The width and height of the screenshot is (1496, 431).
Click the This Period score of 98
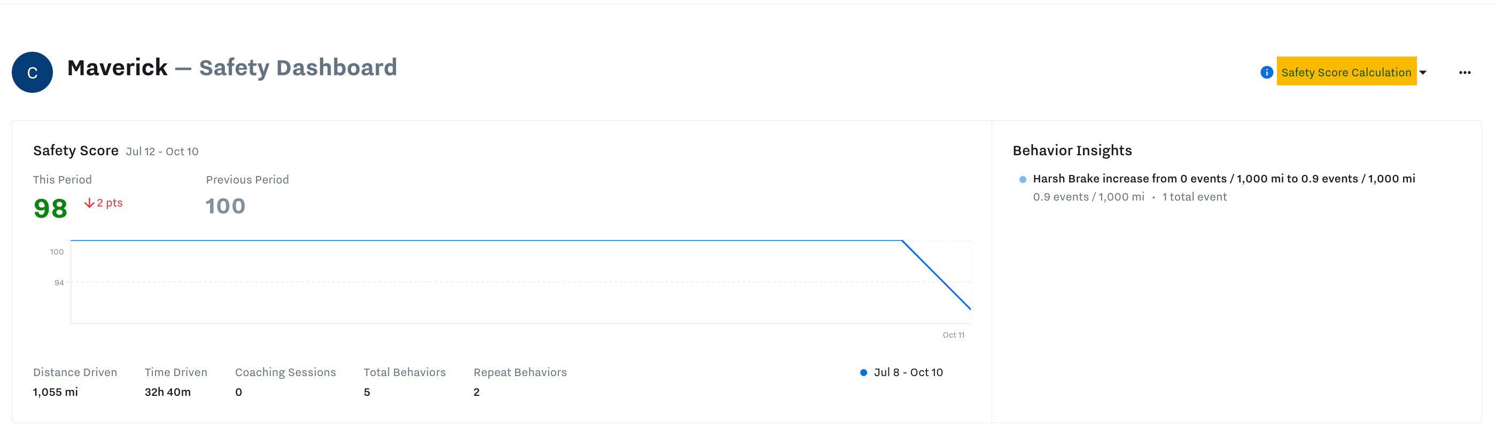[x=51, y=208]
